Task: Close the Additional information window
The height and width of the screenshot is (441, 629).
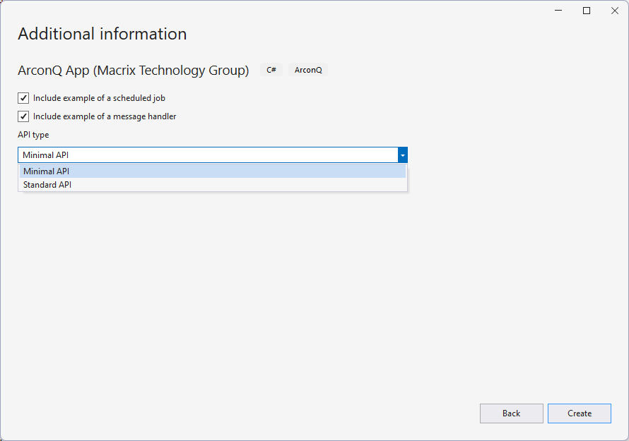Action: click(x=615, y=11)
